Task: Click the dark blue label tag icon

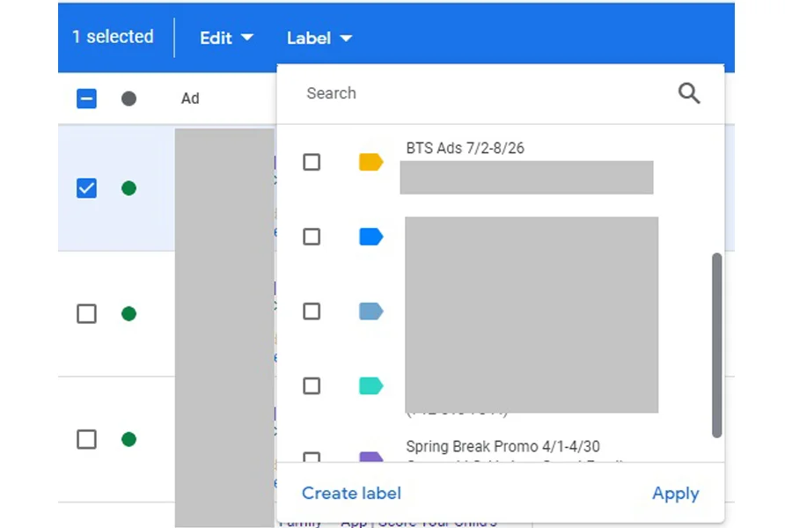Action: point(370,237)
